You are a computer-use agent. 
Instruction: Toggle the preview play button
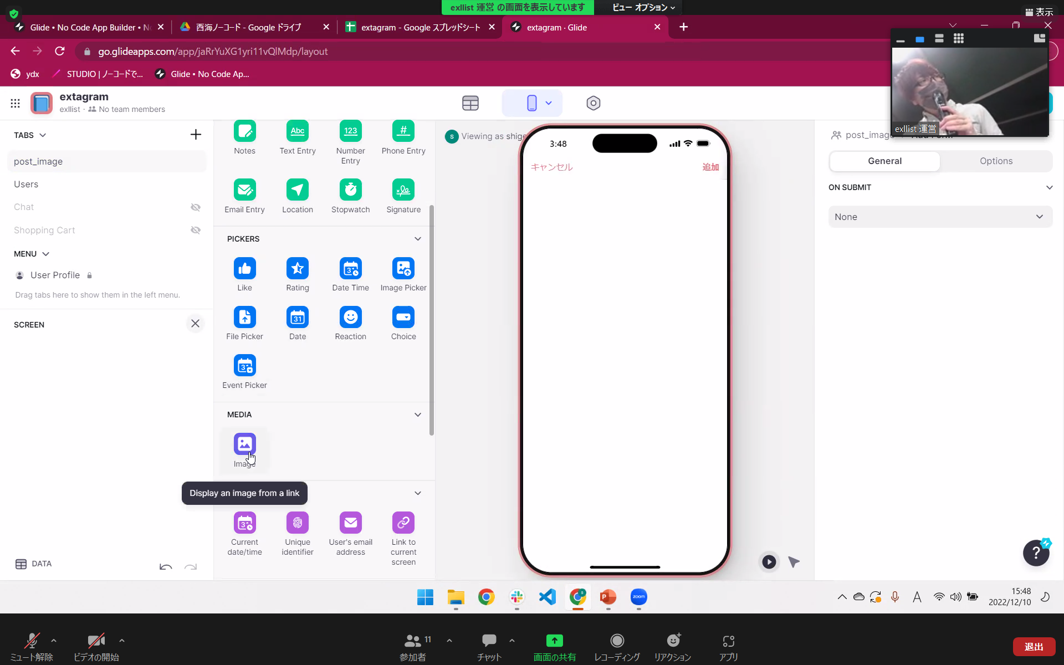(x=769, y=562)
